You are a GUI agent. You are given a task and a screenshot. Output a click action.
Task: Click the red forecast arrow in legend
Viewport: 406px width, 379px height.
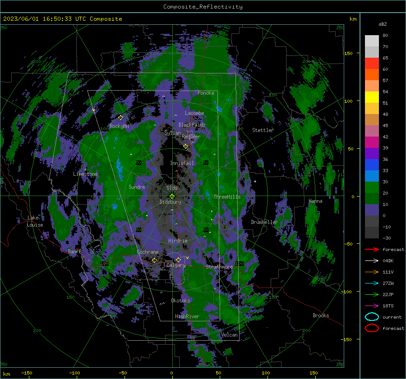coord(372,249)
